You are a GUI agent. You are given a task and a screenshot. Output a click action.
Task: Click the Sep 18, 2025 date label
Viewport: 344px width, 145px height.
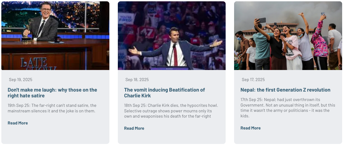(x=137, y=79)
